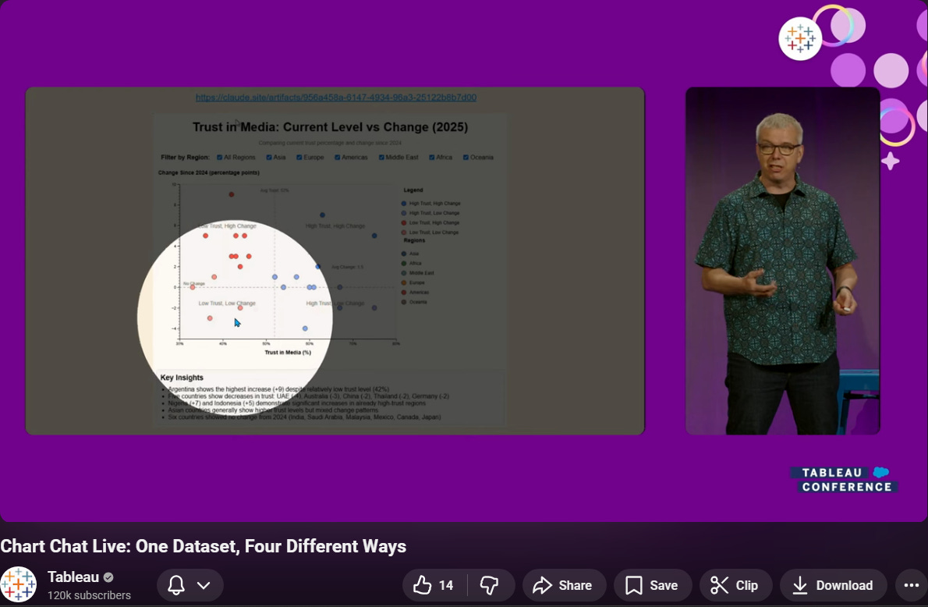Toggle the Asia region checkbox in chart
Viewport: 928px width, 607px height.
269,158
